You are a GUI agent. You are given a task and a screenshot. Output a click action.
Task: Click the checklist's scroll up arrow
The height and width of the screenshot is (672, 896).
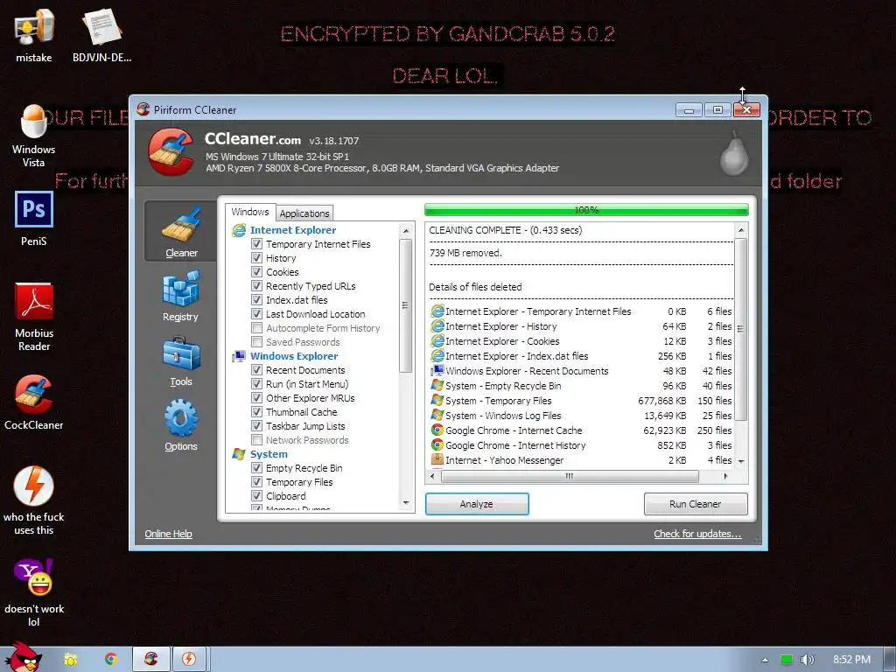(406, 231)
